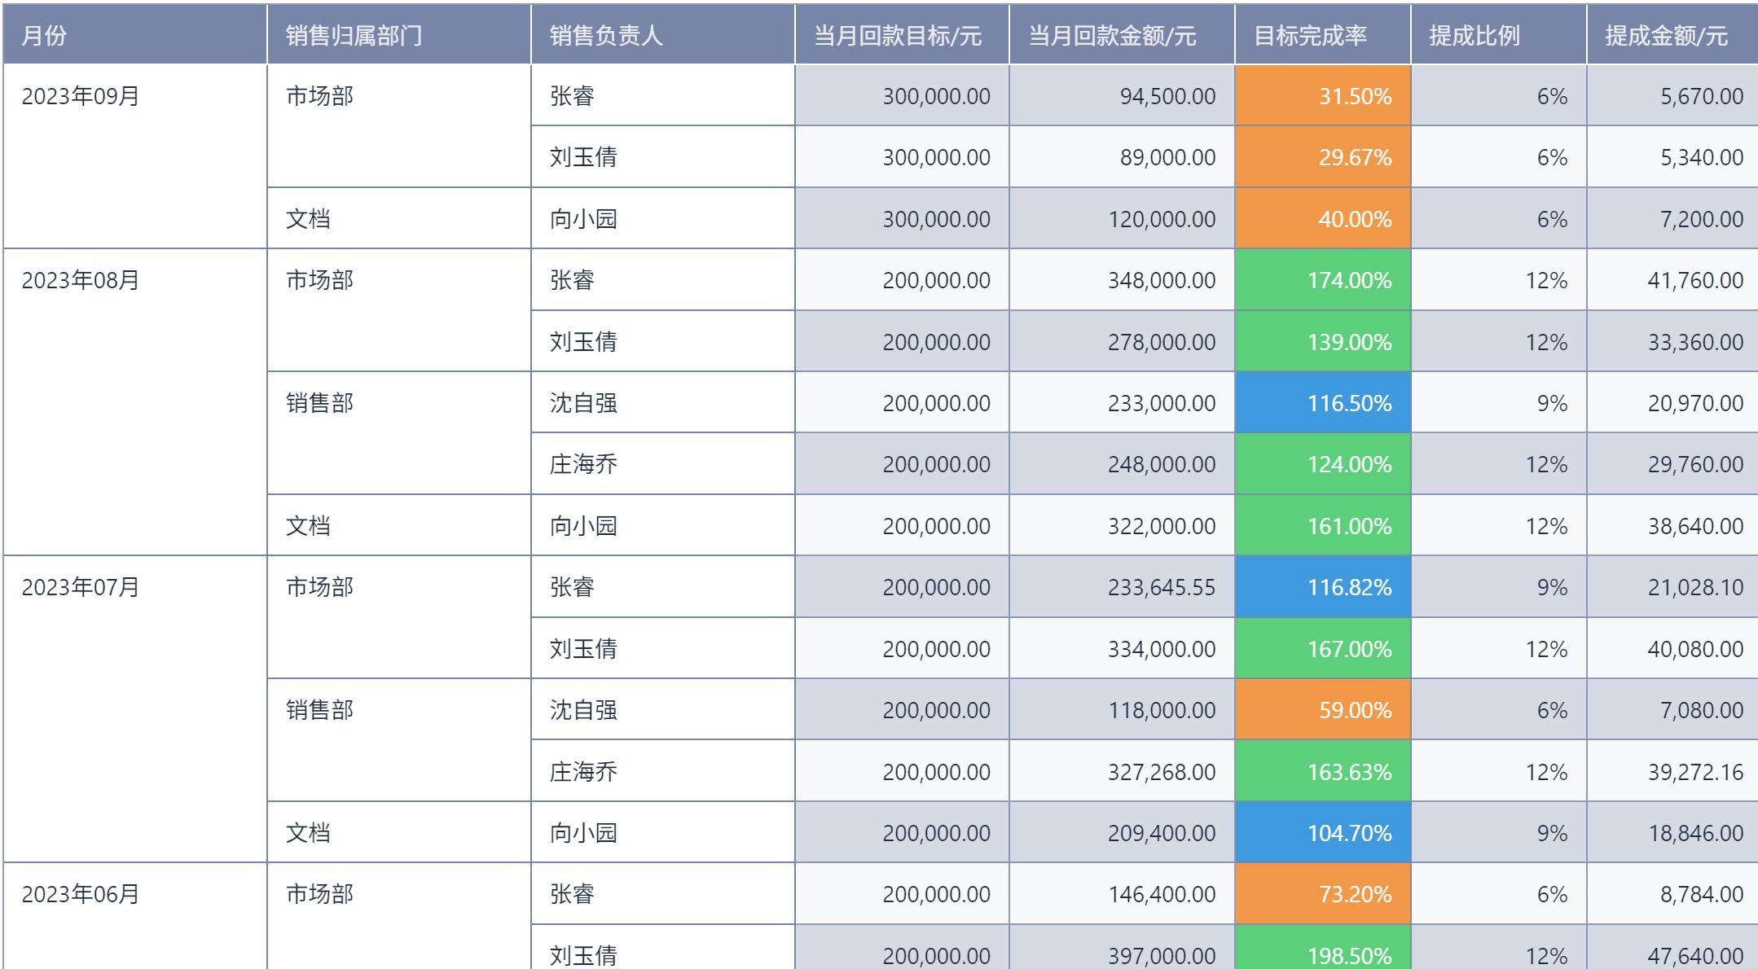The height and width of the screenshot is (969, 1758).
Task: Click the 当月回款目标/元 column header
Action: tap(898, 35)
